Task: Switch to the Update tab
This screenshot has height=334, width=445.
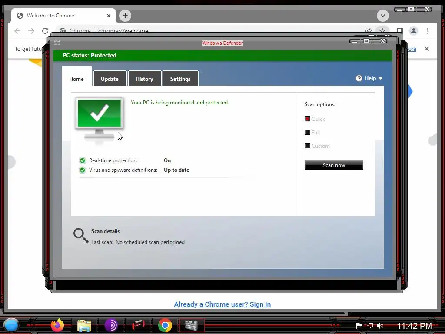Action: (x=110, y=79)
